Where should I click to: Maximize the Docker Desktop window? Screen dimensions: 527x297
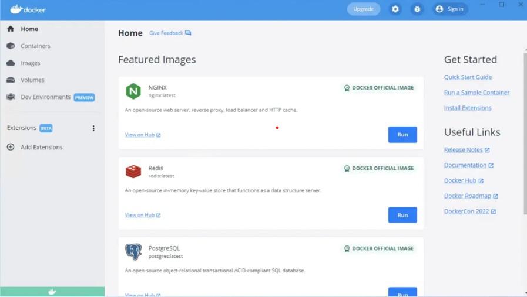[502, 4]
